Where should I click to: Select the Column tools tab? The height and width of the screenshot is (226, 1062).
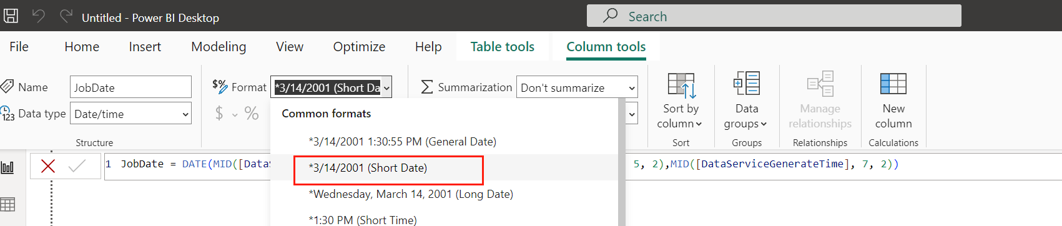[x=606, y=47]
